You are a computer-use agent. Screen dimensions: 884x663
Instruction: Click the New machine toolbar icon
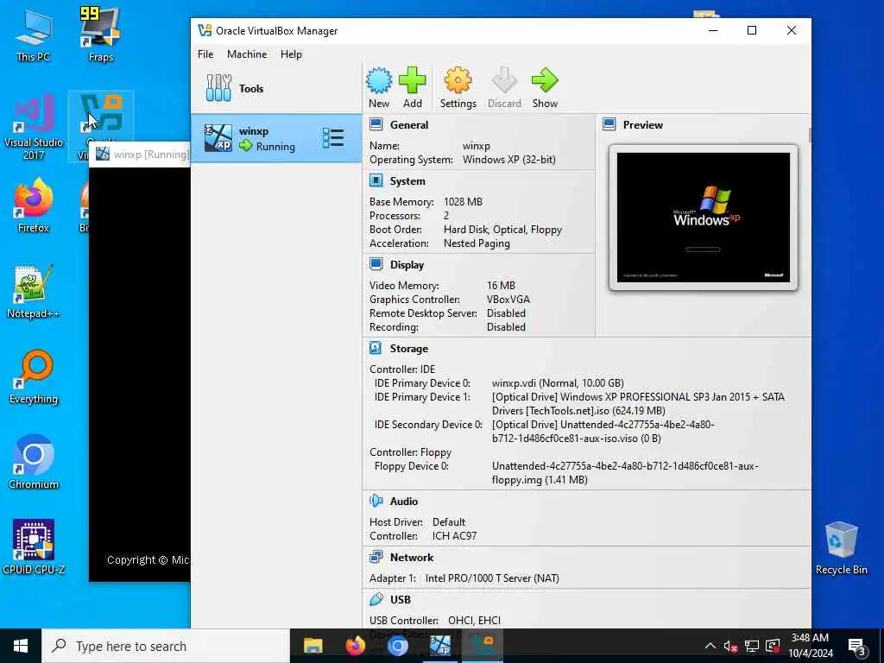pos(379,80)
